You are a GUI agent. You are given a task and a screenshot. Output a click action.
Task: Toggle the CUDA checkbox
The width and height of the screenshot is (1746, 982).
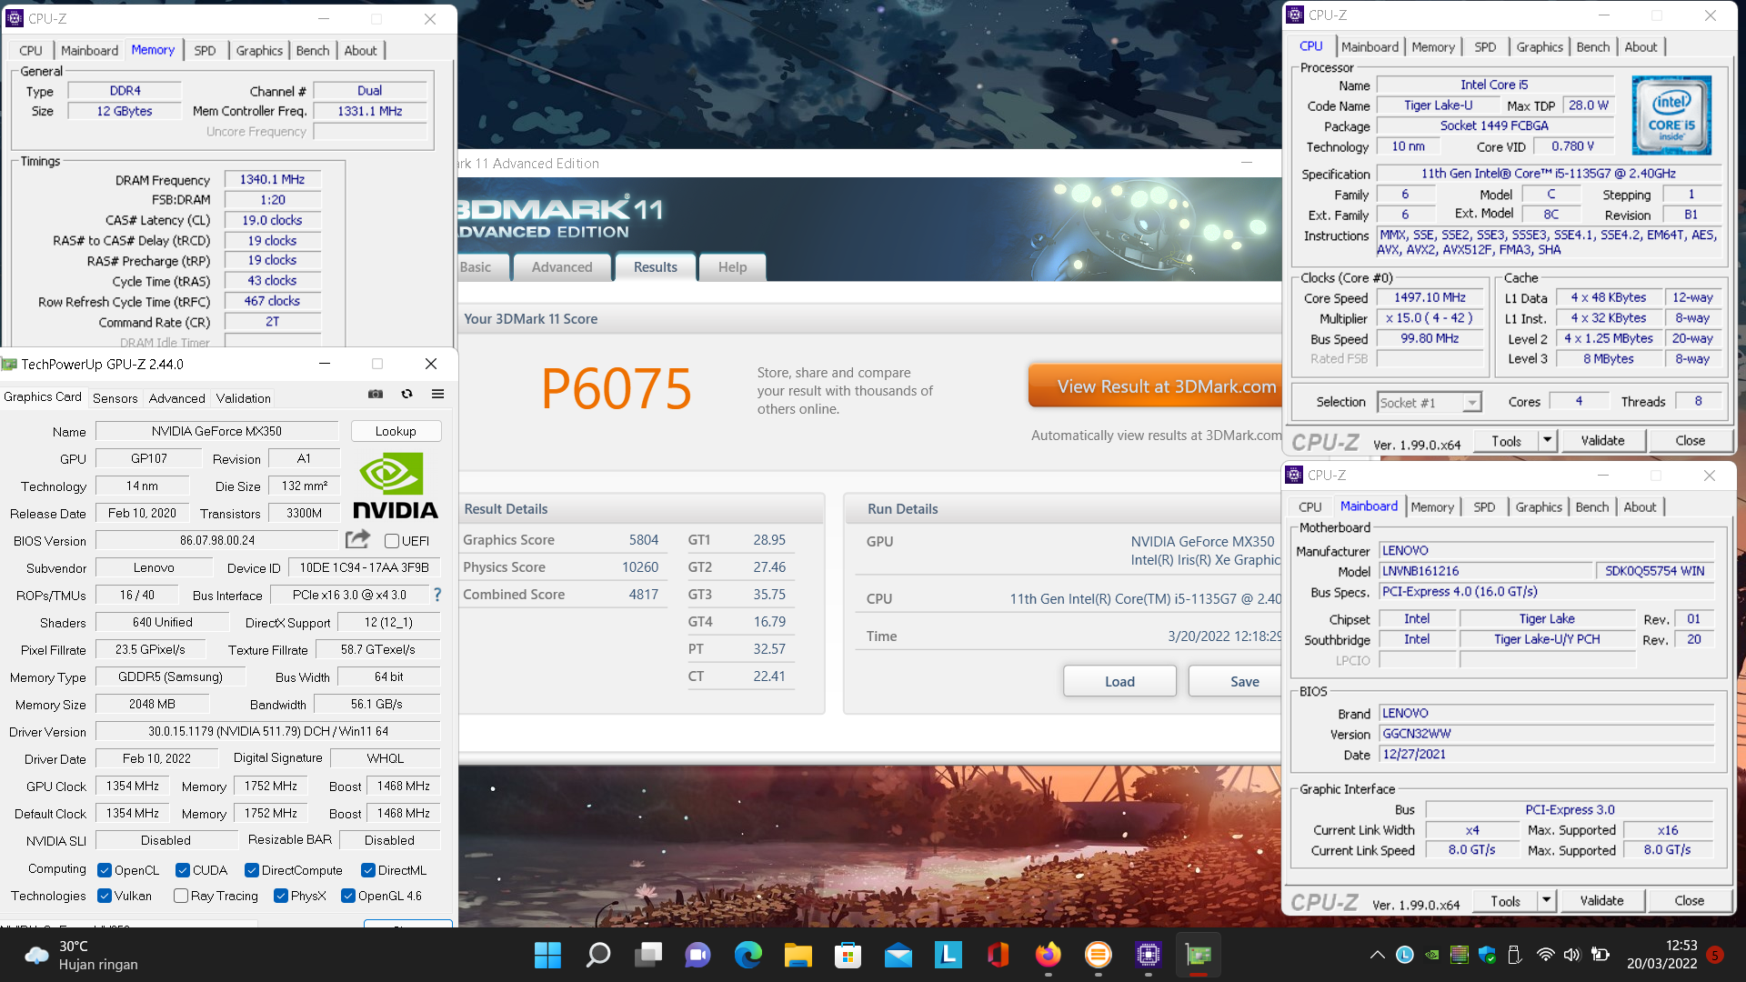pyautogui.click(x=183, y=870)
